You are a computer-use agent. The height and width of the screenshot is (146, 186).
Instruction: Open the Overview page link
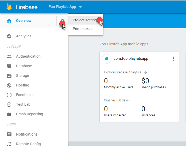click(x=24, y=21)
